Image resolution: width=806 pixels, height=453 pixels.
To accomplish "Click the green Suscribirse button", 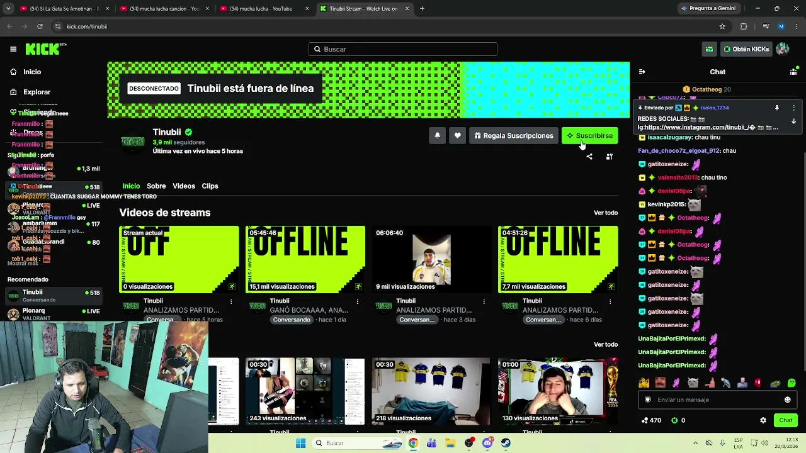I will click(589, 135).
